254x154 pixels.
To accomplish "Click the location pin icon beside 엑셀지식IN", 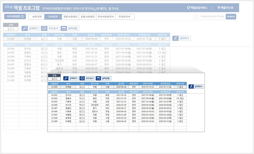I will pos(219,8).
